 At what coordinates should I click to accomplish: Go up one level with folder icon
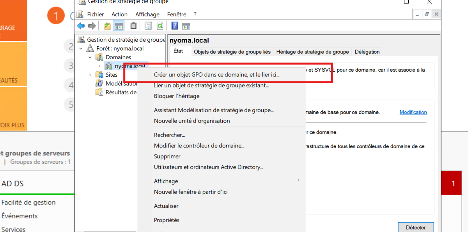(x=107, y=26)
